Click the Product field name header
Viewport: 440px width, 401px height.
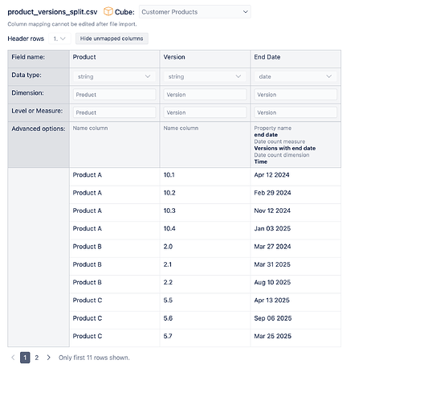click(84, 57)
